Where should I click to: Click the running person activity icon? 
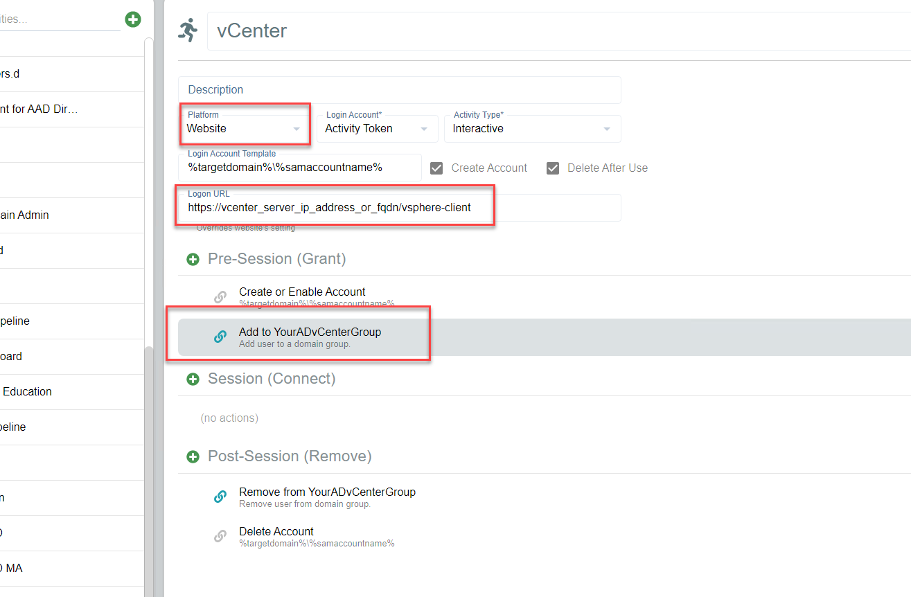[188, 30]
